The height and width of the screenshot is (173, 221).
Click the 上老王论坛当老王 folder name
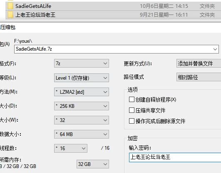click(x=35, y=15)
